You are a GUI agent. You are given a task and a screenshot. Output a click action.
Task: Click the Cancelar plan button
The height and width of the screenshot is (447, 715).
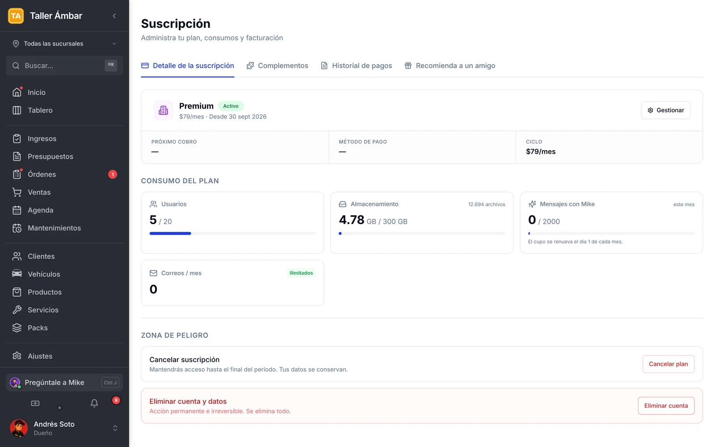click(x=668, y=364)
